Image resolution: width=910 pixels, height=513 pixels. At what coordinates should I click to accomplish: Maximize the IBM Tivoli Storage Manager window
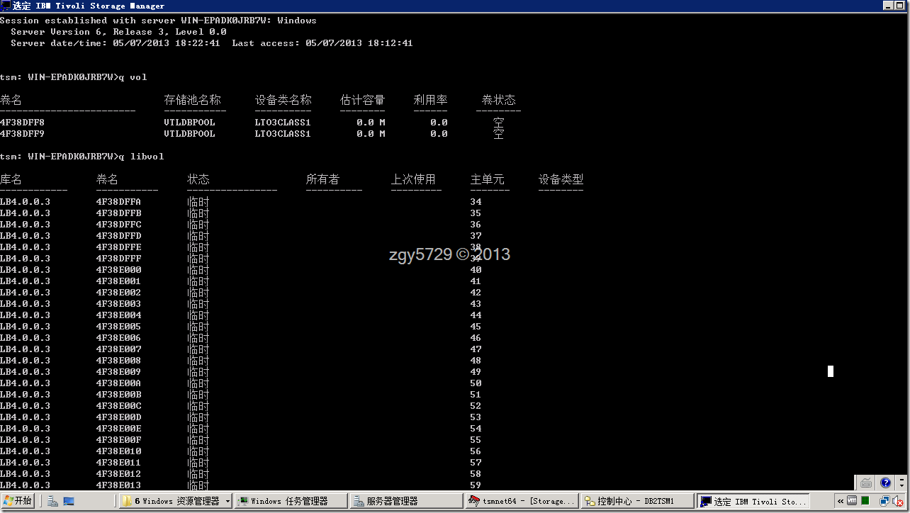point(901,5)
